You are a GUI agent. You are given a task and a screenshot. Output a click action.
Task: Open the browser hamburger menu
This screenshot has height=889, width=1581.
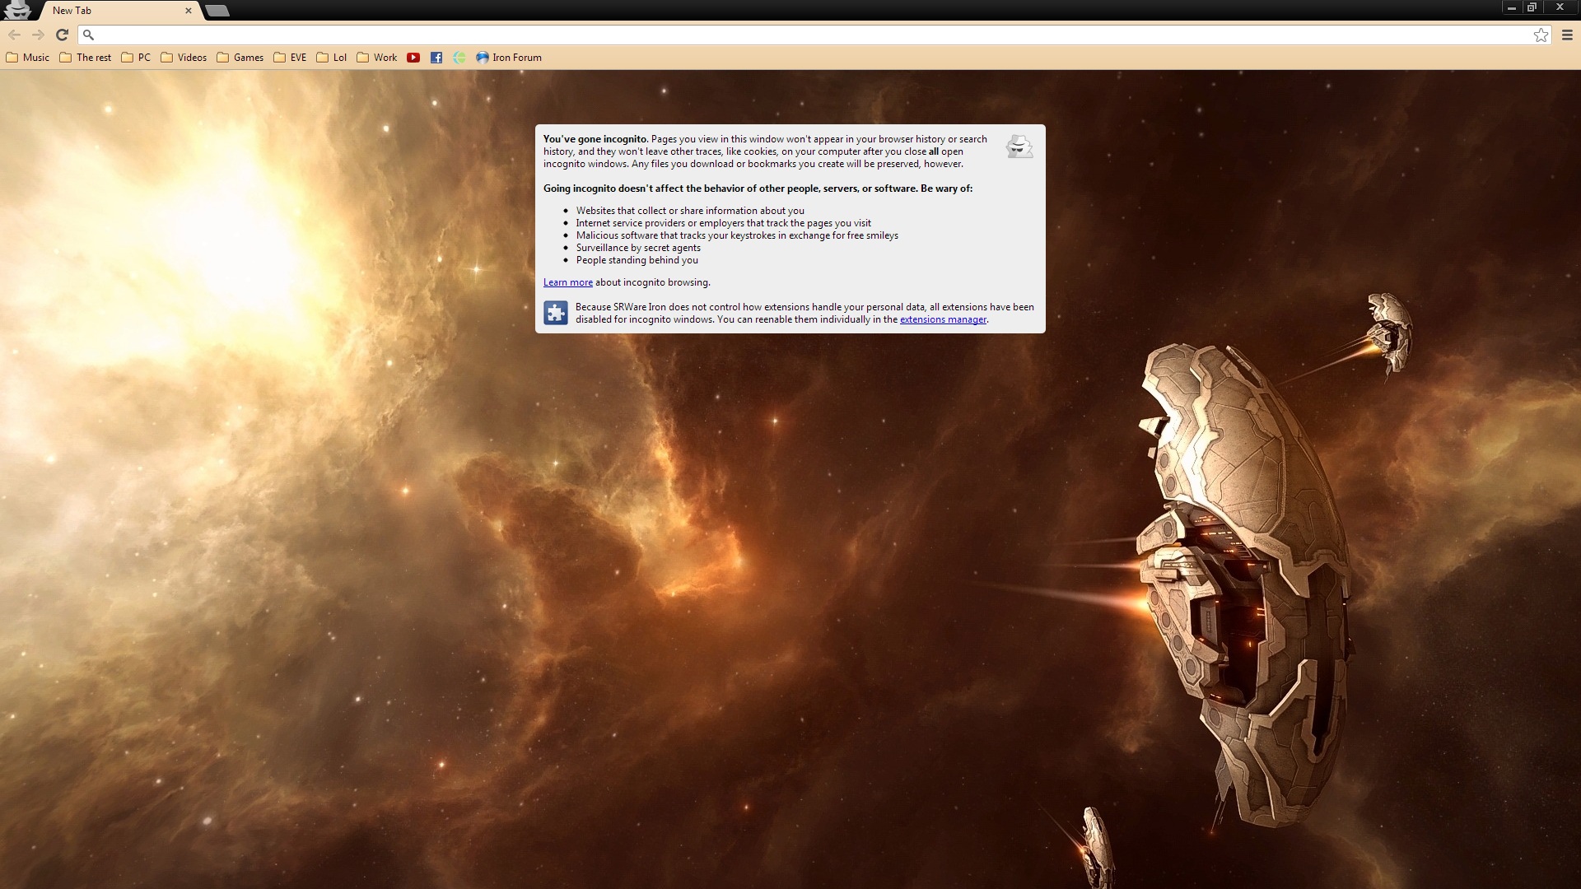[1567, 35]
